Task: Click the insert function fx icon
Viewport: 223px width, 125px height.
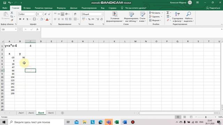Action: pyautogui.click(x=37, y=29)
